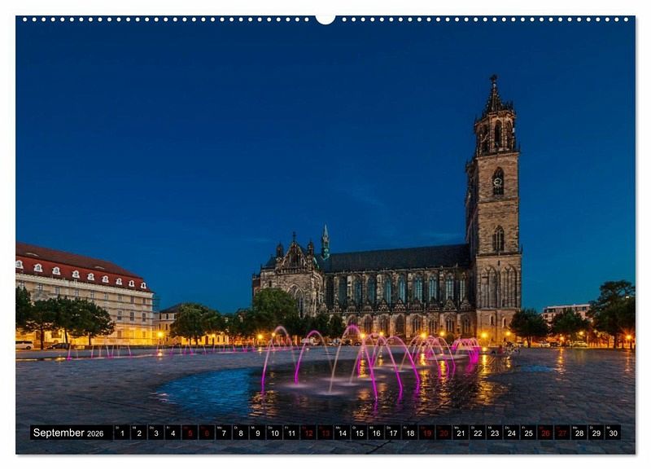Image resolution: width=651 pixels, height=470 pixels.
Task: Select day 15 in the calendar strip
Action: pos(359,433)
